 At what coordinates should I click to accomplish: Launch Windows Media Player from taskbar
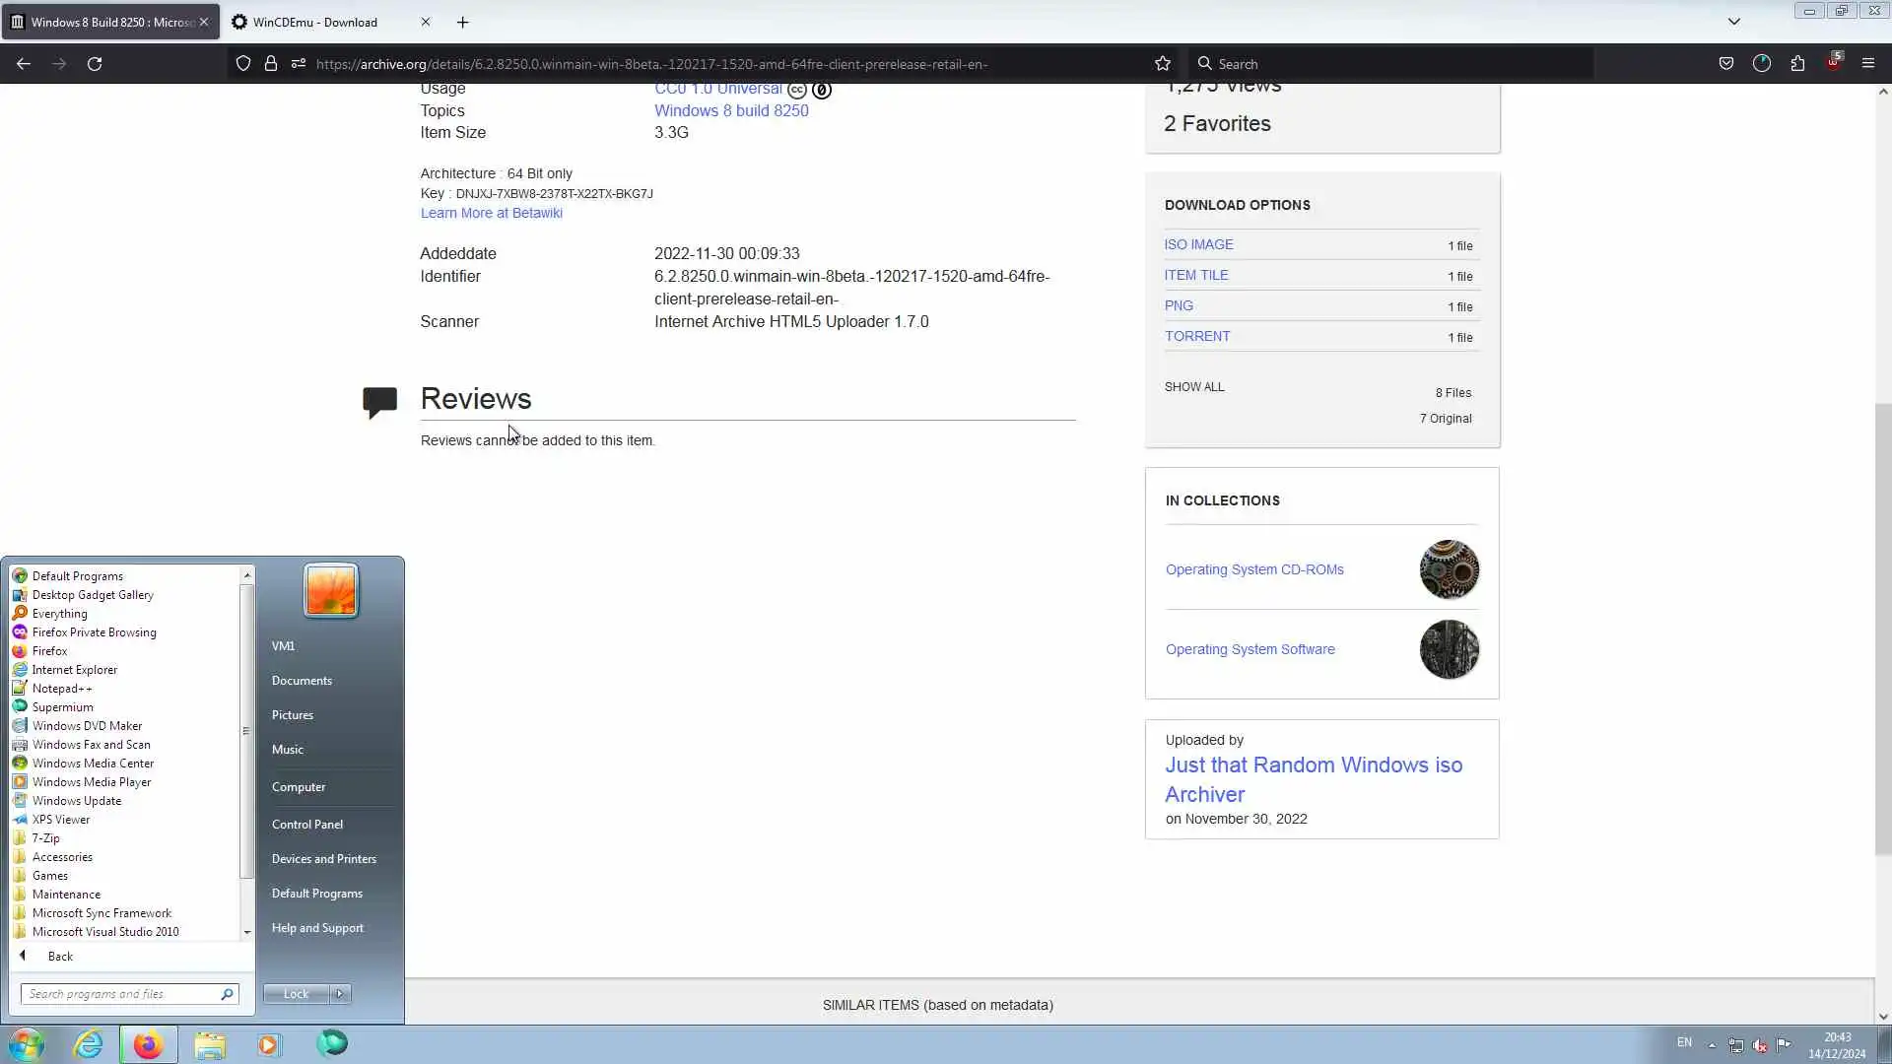pyautogui.click(x=269, y=1044)
